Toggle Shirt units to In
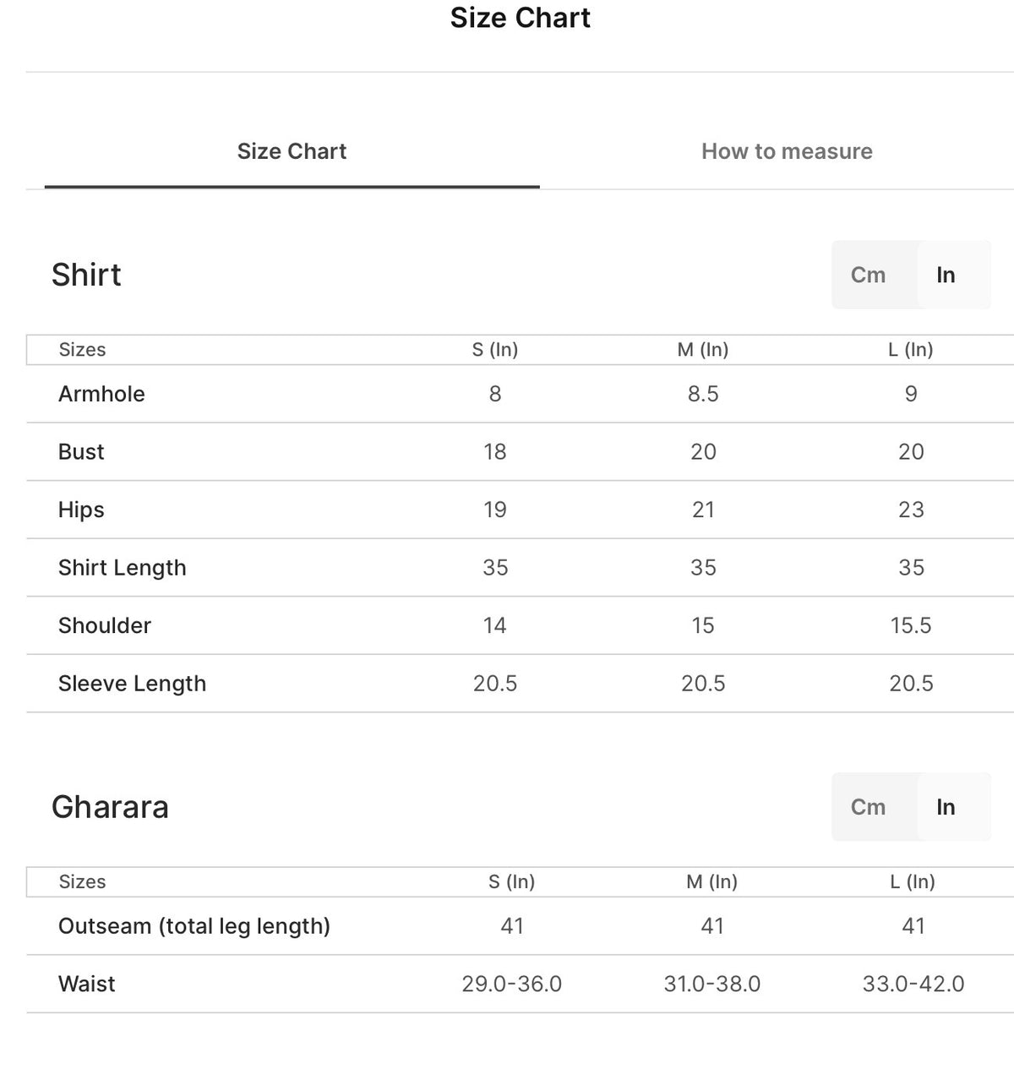This screenshot has width=1014, height=1069. pos(946,275)
